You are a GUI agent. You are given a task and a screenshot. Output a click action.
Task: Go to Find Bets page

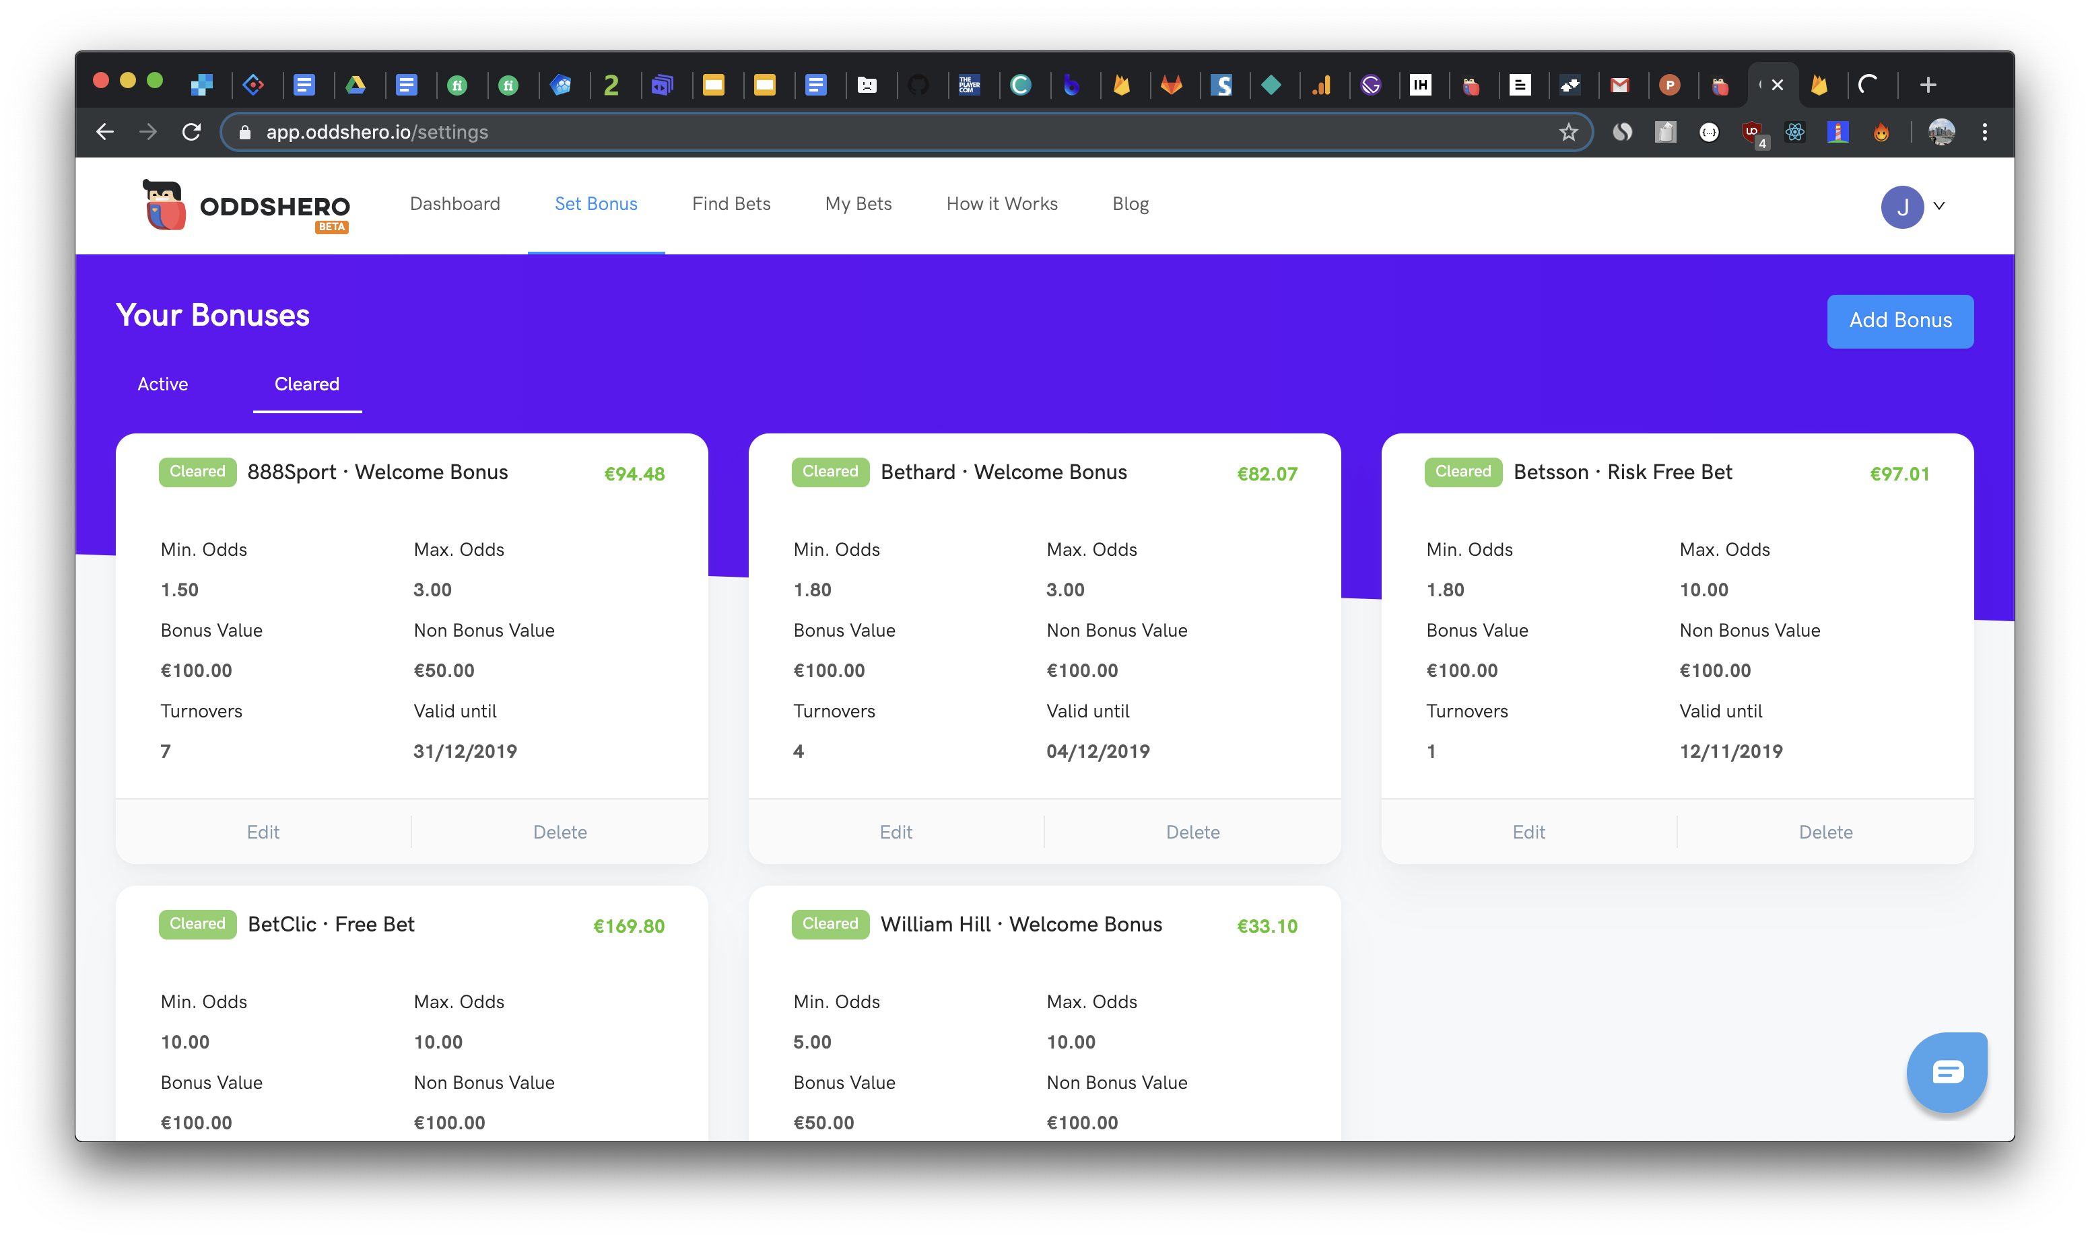pos(731,204)
